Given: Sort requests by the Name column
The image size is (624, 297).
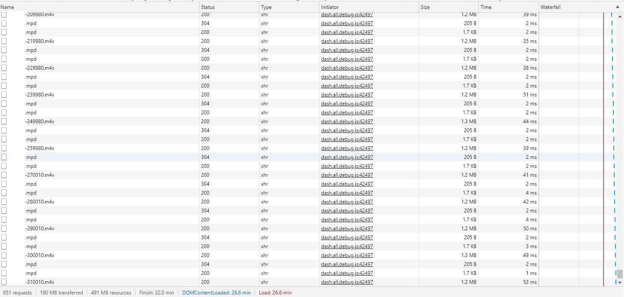Looking at the screenshot, I should (7, 6).
